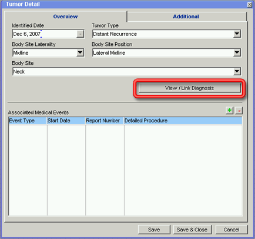Click the green plus add event icon

click(x=230, y=110)
